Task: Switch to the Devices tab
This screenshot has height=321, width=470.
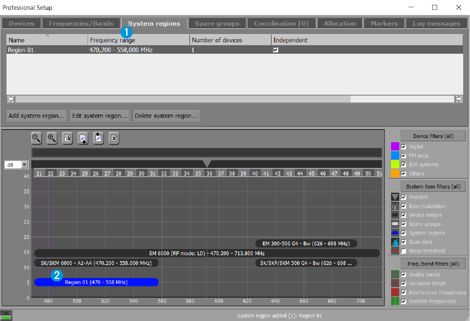Action: [22, 23]
